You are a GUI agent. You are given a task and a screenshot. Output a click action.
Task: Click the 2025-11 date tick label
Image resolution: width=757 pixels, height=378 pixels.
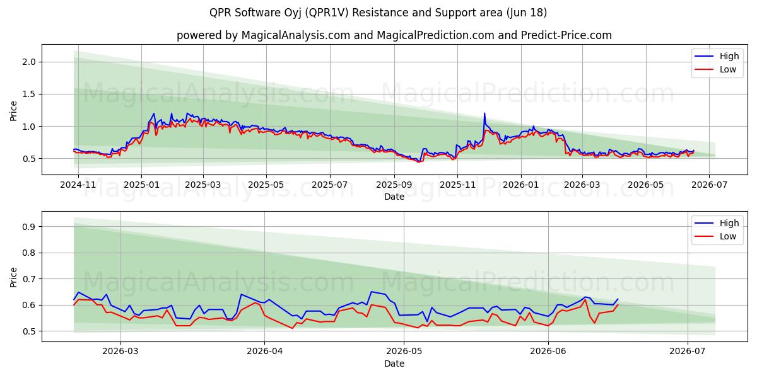coord(457,185)
